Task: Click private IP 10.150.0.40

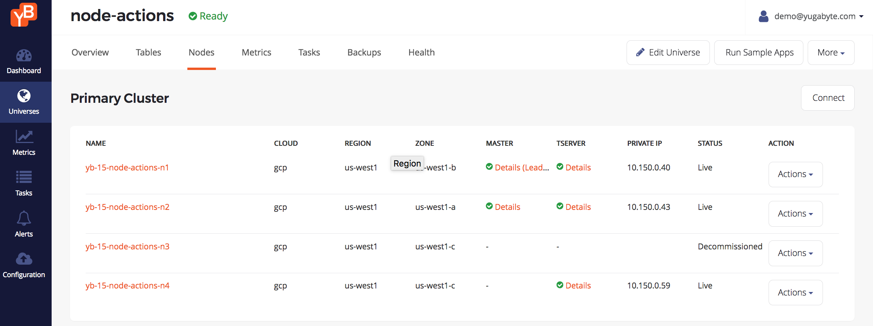Action: pyautogui.click(x=648, y=167)
